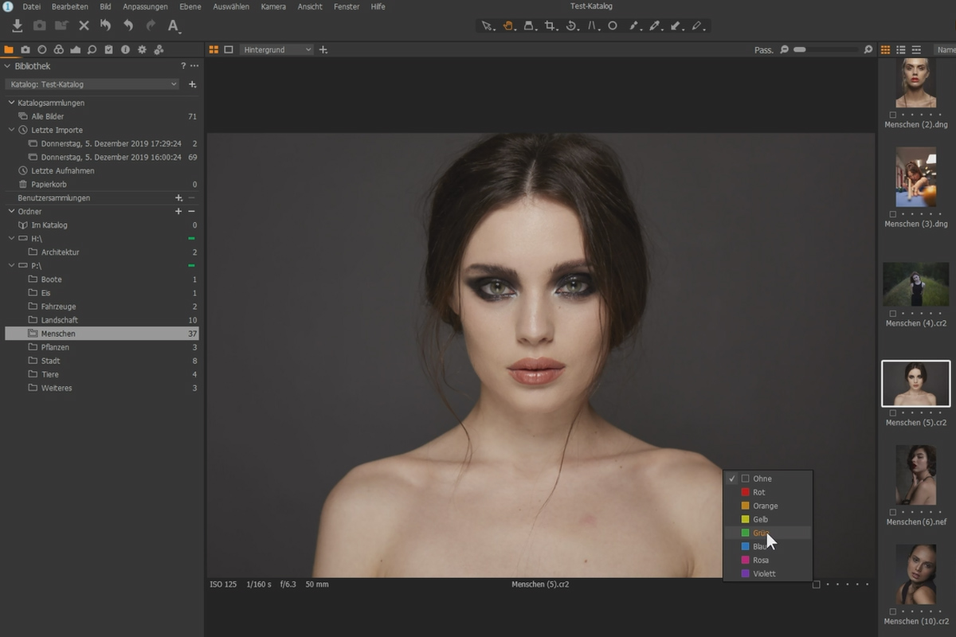Collapse the Letzte Importe group
This screenshot has height=637, width=956.
11,130
